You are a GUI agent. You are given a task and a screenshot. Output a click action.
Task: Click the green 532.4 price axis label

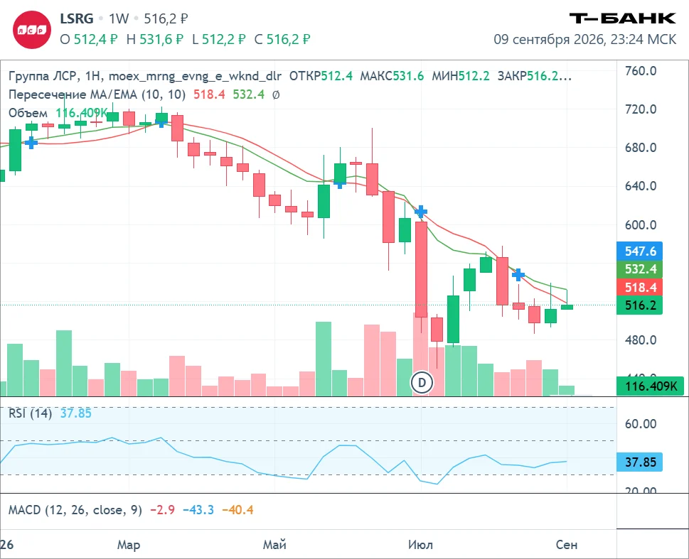[639, 269]
